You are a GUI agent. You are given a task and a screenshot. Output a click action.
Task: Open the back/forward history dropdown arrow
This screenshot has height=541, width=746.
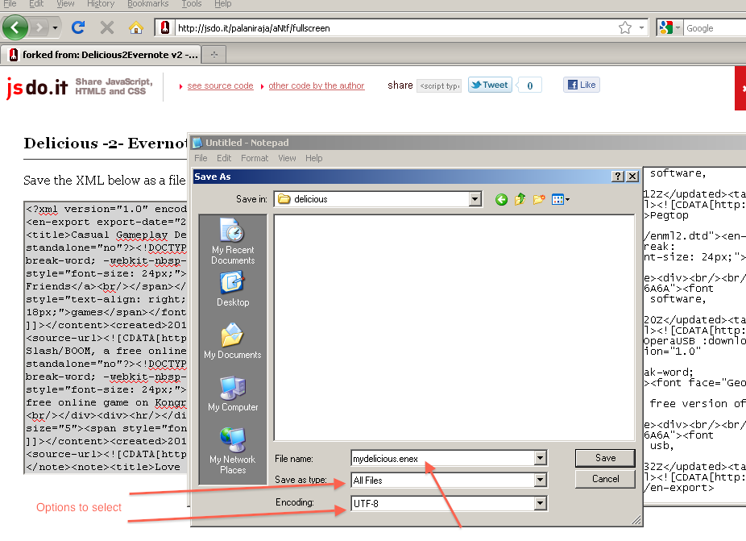pos(56,27)
